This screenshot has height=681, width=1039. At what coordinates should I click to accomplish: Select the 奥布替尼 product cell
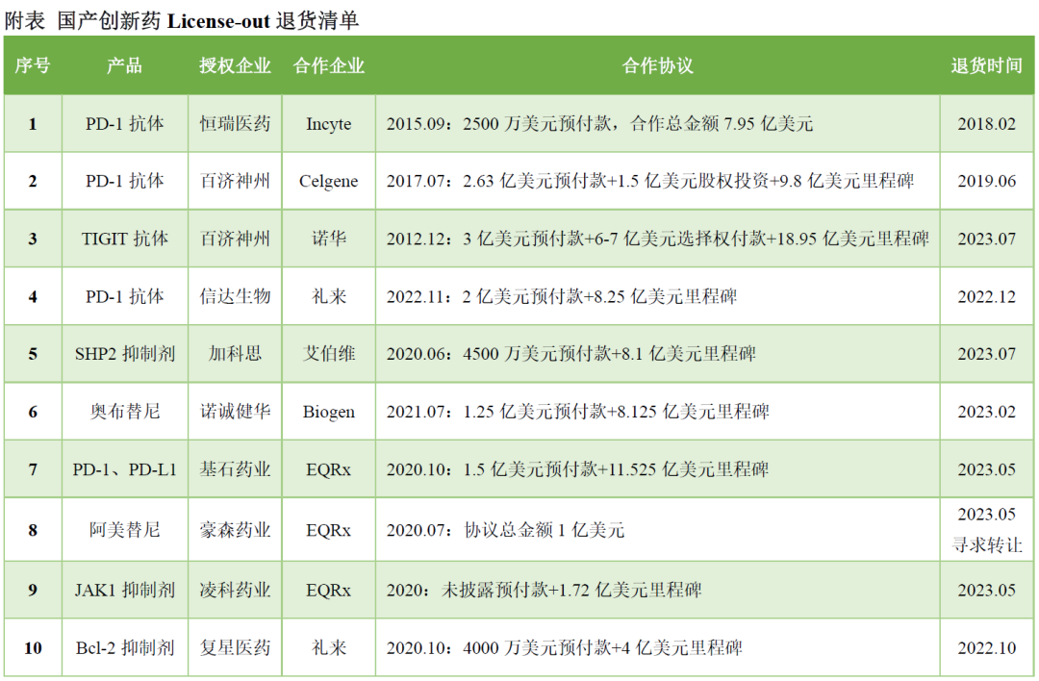[x=124, y=412]
